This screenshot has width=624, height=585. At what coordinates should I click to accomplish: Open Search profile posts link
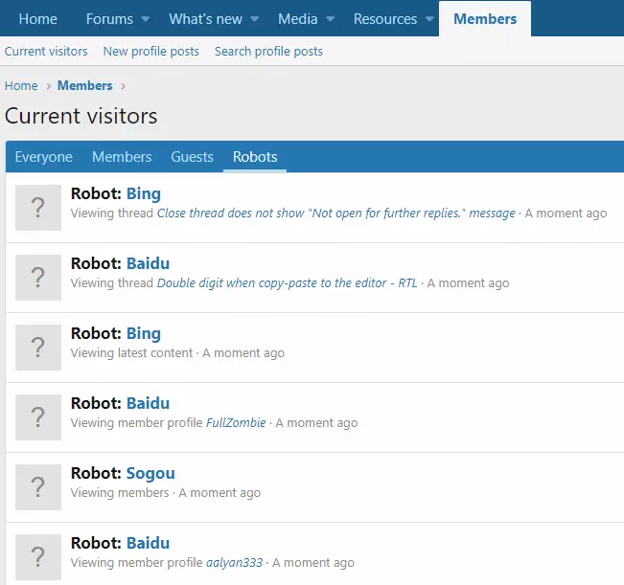[x=268, y=51]
